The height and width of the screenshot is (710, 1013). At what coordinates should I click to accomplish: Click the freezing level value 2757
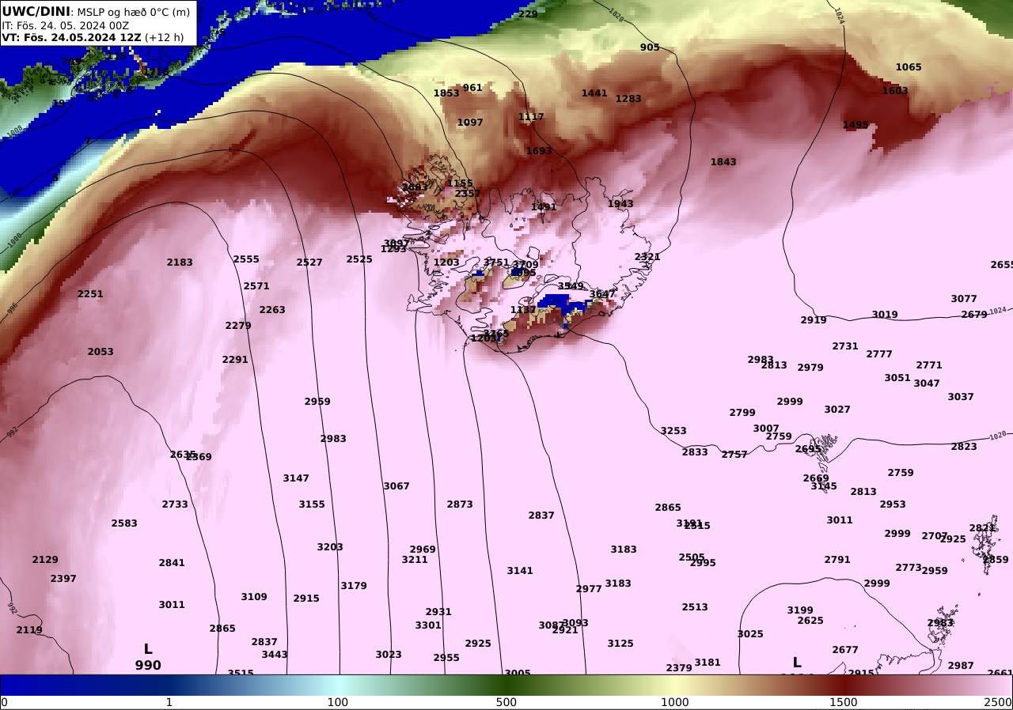click(x=734, y=455)
